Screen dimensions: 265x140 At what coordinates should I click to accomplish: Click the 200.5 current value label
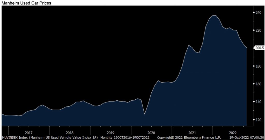tap(259, 48)
